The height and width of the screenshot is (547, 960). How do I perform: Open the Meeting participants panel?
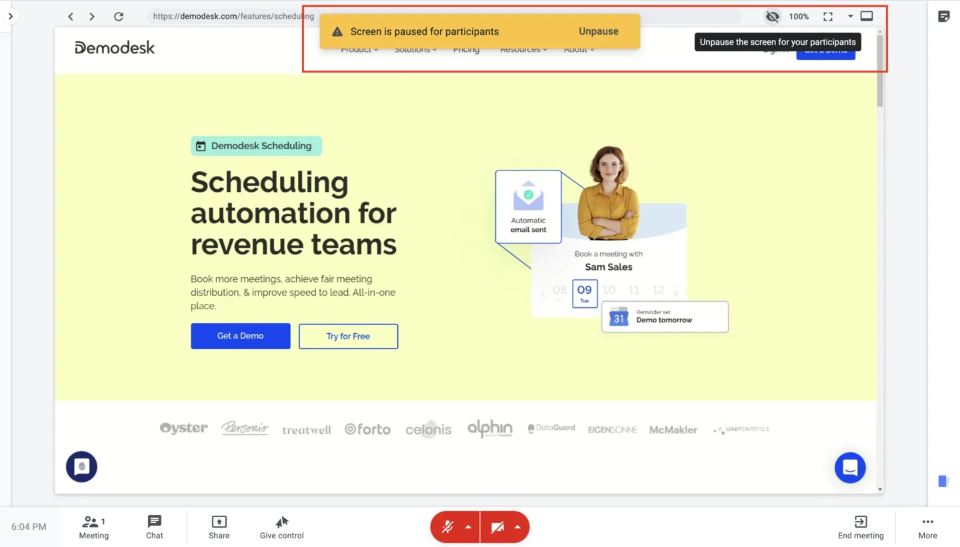coord(93,527)
